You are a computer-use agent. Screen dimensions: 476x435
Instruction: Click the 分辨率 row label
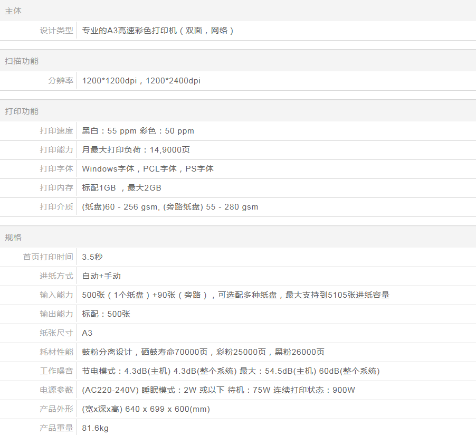point(61,81)
